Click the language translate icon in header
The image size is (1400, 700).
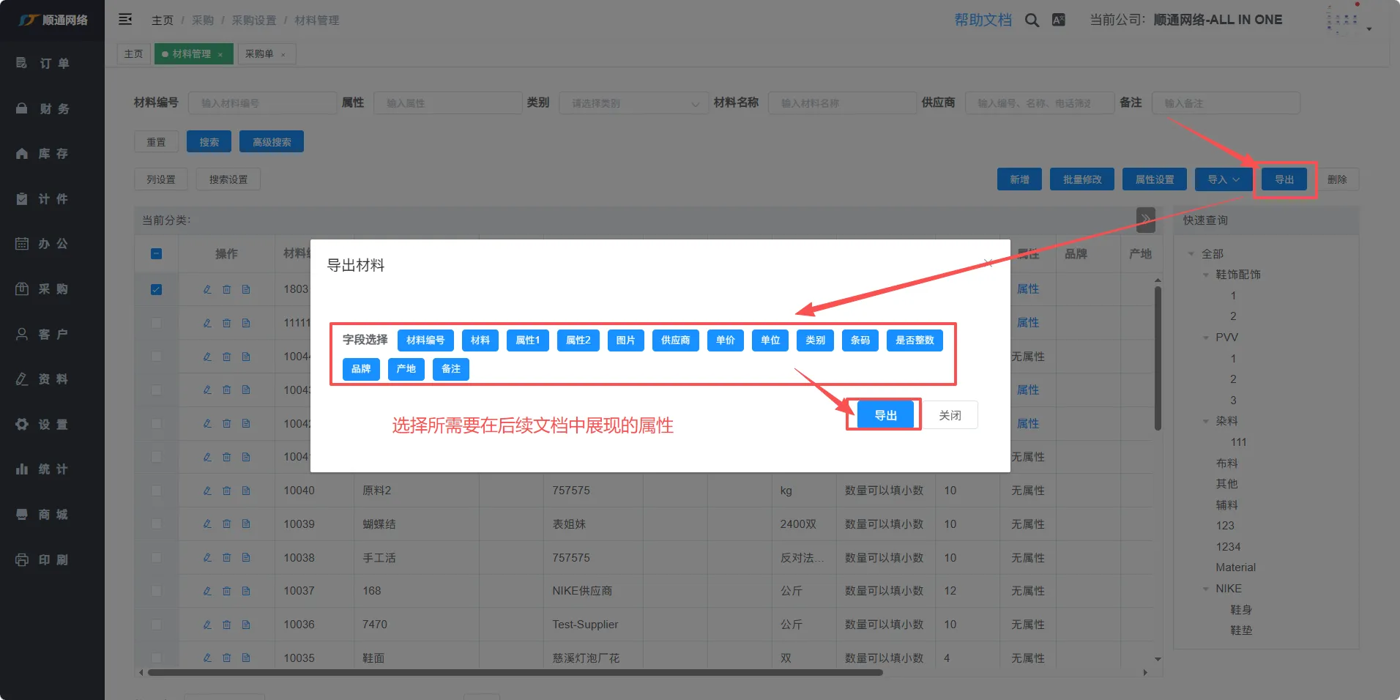(1058, 21)
